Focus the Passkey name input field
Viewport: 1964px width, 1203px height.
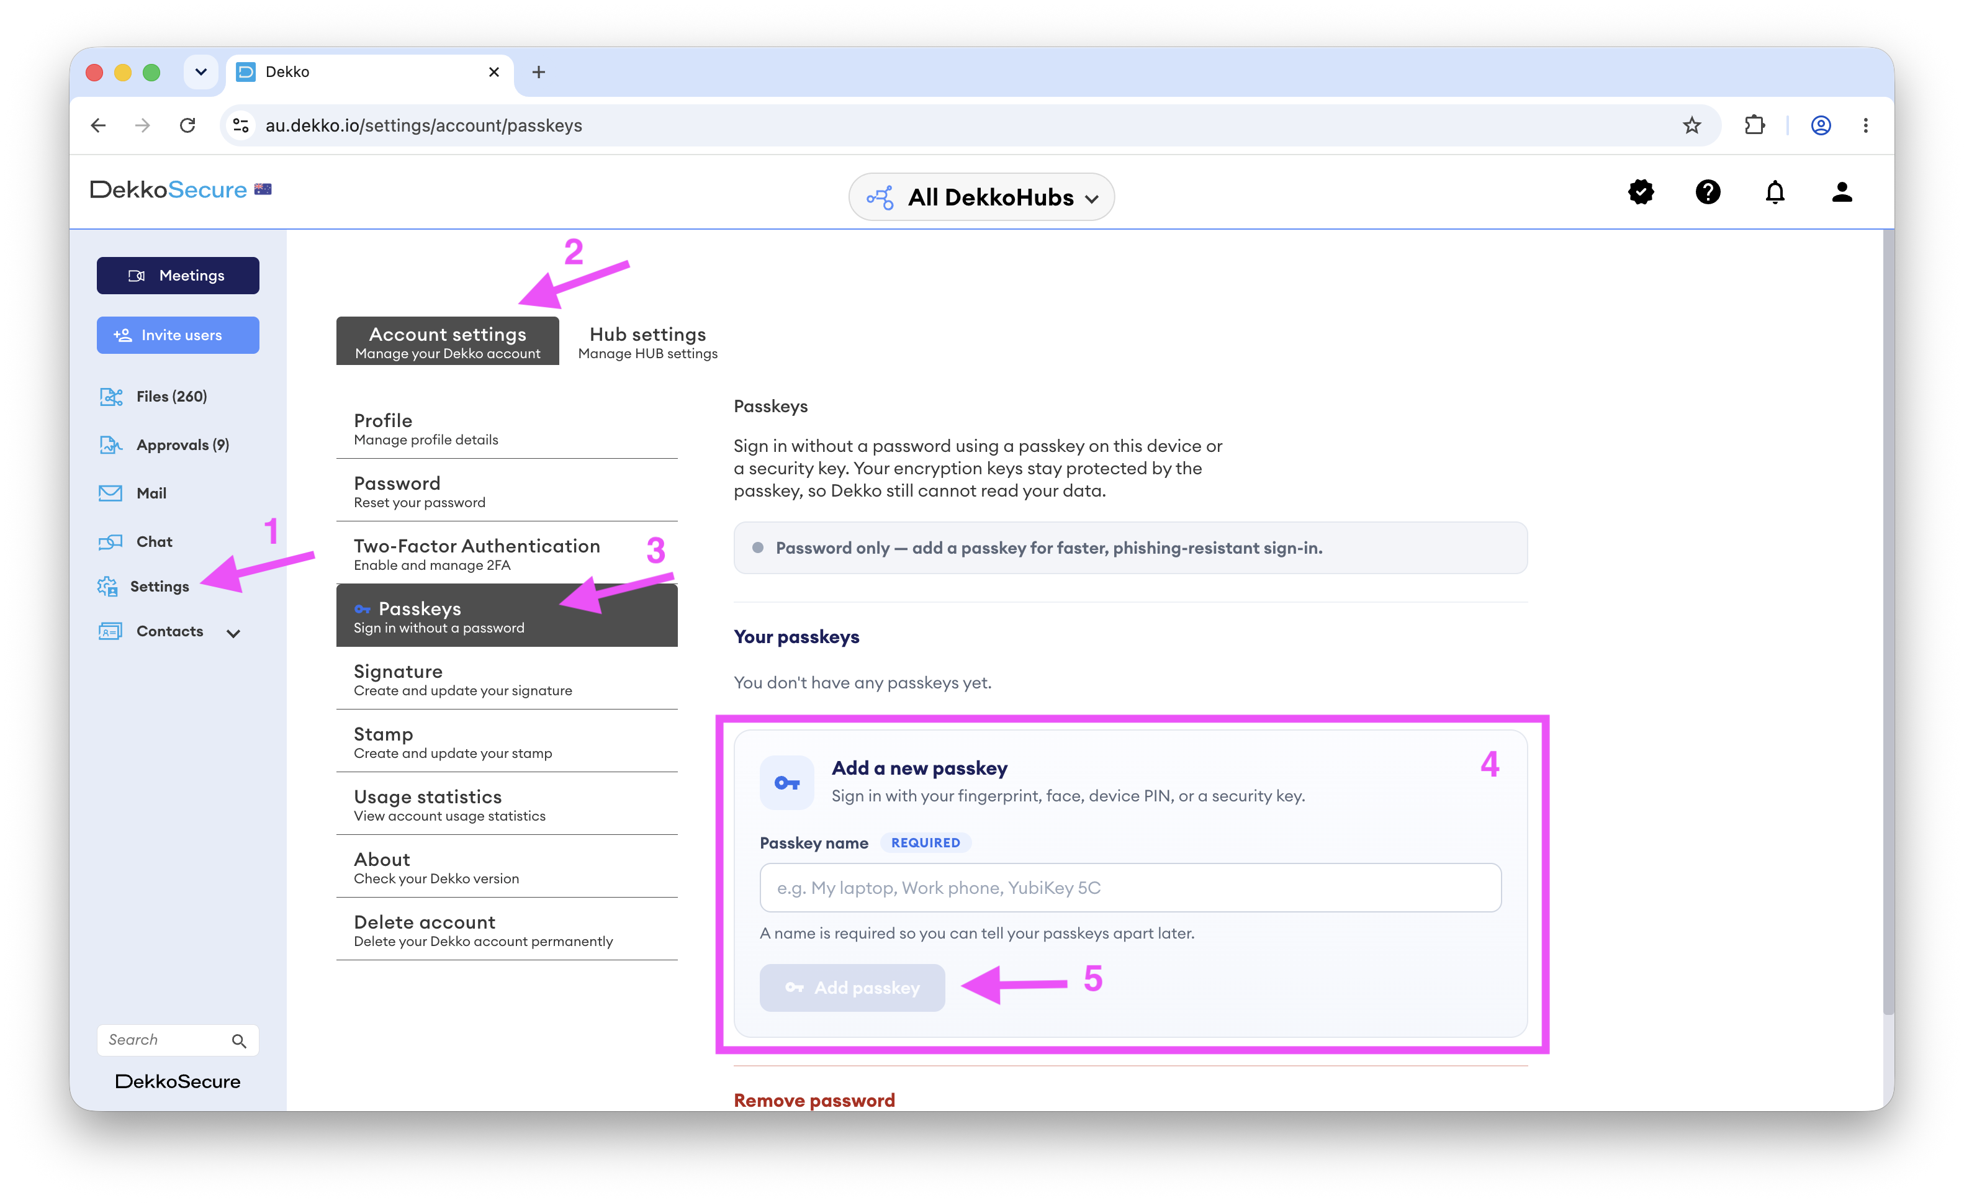tap(1130, 887)
